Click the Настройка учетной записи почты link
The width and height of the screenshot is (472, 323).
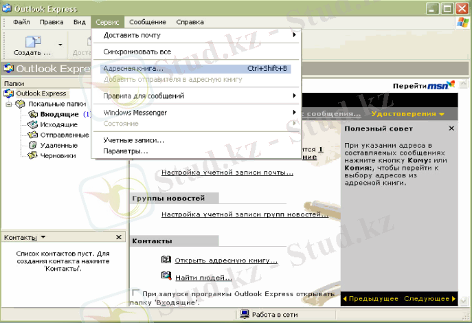[223, 172]
